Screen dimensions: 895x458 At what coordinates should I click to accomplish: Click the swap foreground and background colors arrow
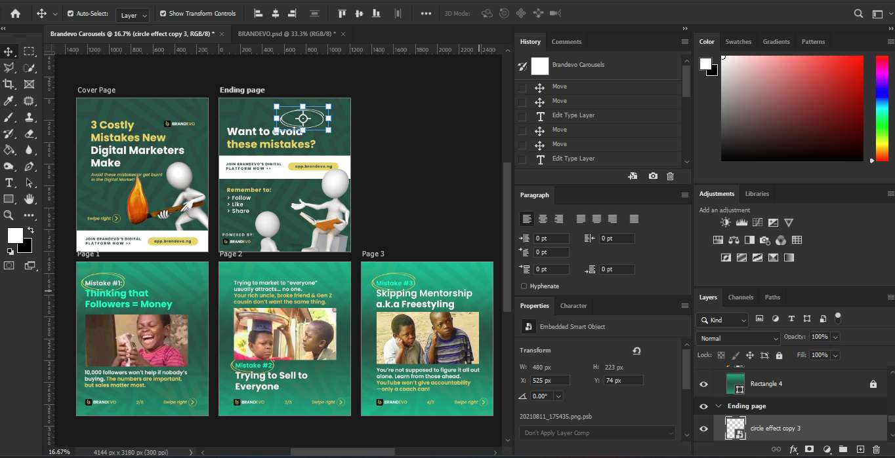tap(30, 230)
